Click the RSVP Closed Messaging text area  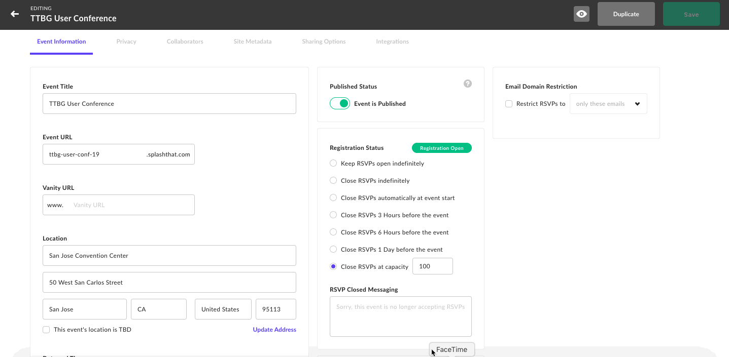401,316
